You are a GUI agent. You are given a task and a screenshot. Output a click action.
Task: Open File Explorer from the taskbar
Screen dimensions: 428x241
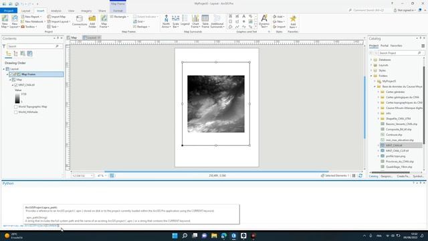click(x=214, y=236)
